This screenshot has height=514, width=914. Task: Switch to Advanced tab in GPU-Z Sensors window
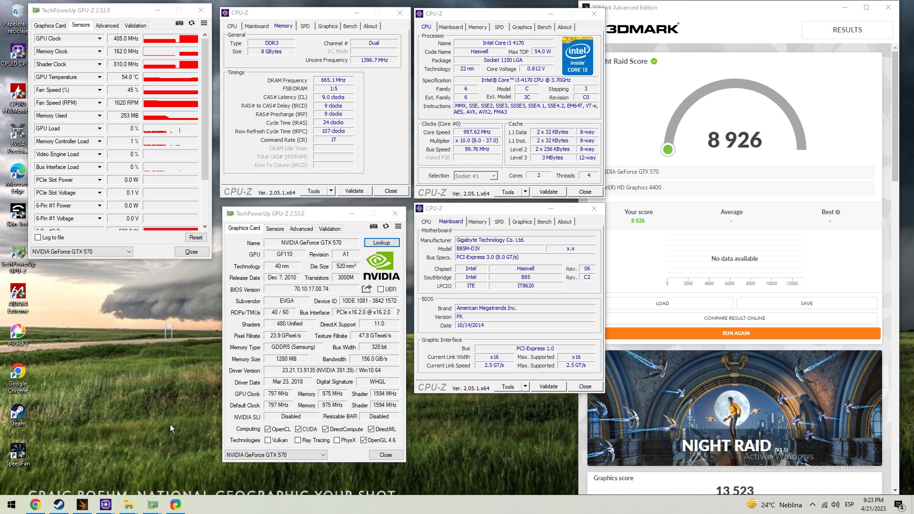(x=107, y=26)
